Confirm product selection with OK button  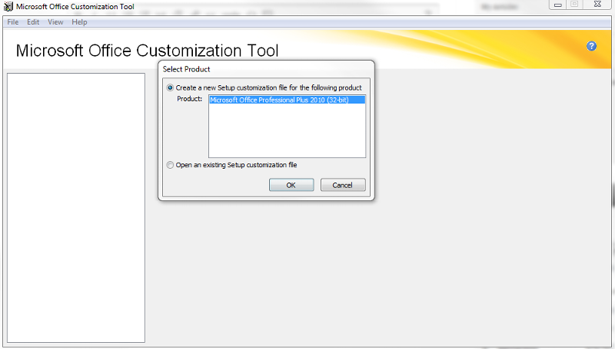tap(291, 185)
